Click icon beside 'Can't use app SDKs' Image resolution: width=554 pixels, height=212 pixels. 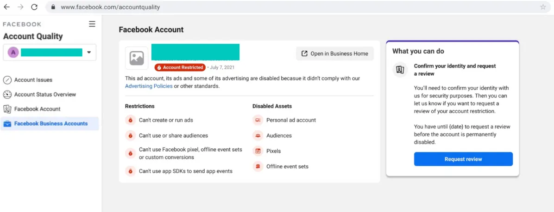click(130, 171)
